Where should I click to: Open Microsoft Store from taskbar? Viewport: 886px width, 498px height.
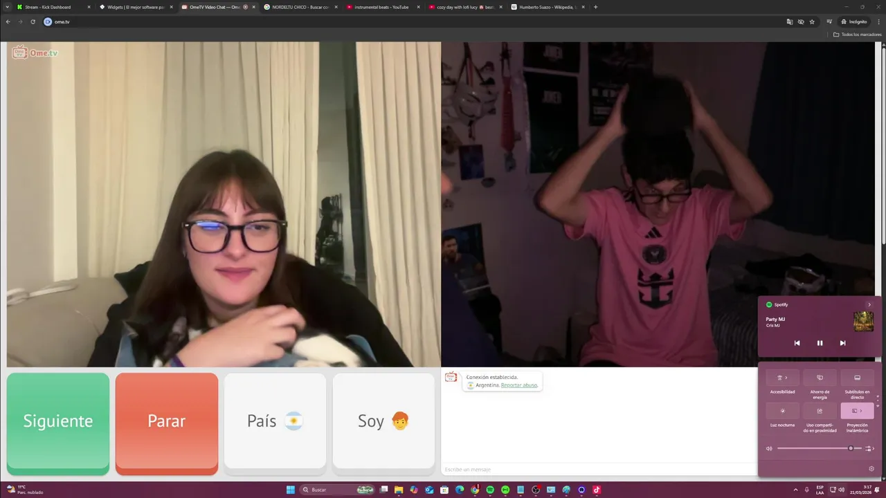(x=444, y=490)
